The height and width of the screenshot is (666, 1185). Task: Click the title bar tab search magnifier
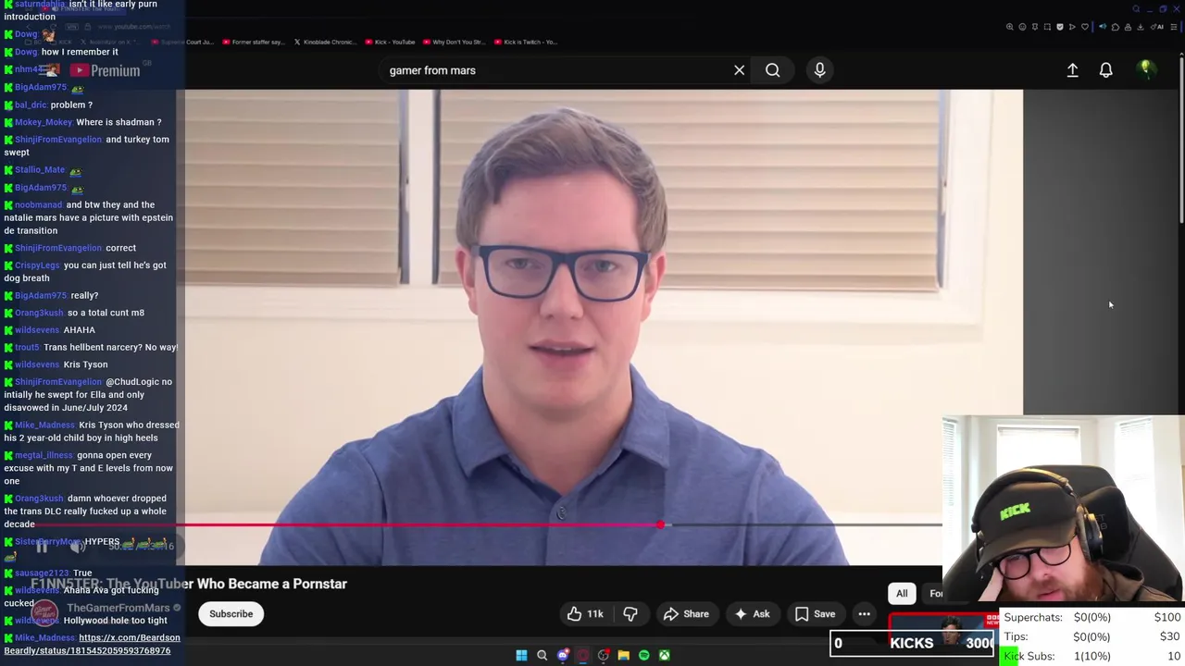point(1136,9)
